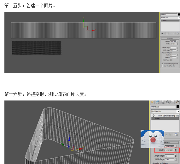Click the Width spinner beside 15000 value

coord(177,44)
